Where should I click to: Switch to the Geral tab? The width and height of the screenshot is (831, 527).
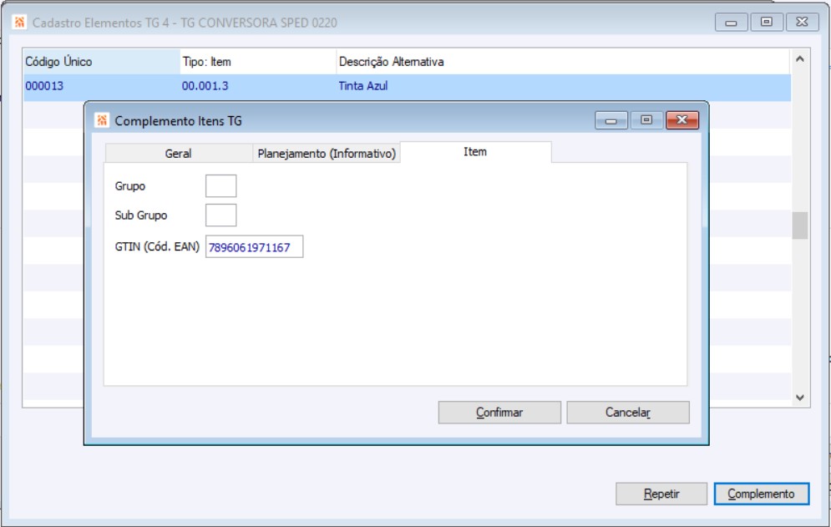pos(179,153)
